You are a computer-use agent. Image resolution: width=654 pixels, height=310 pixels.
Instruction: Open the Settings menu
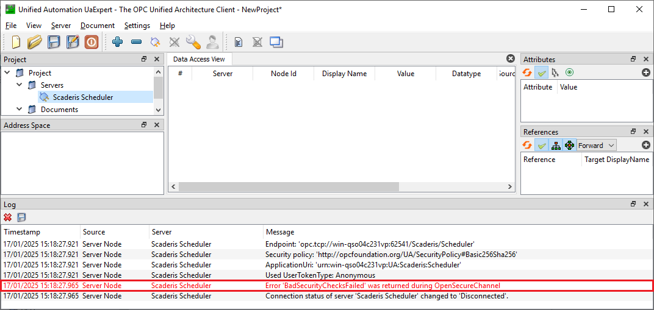pyautogui.click(x=137, y=26)
